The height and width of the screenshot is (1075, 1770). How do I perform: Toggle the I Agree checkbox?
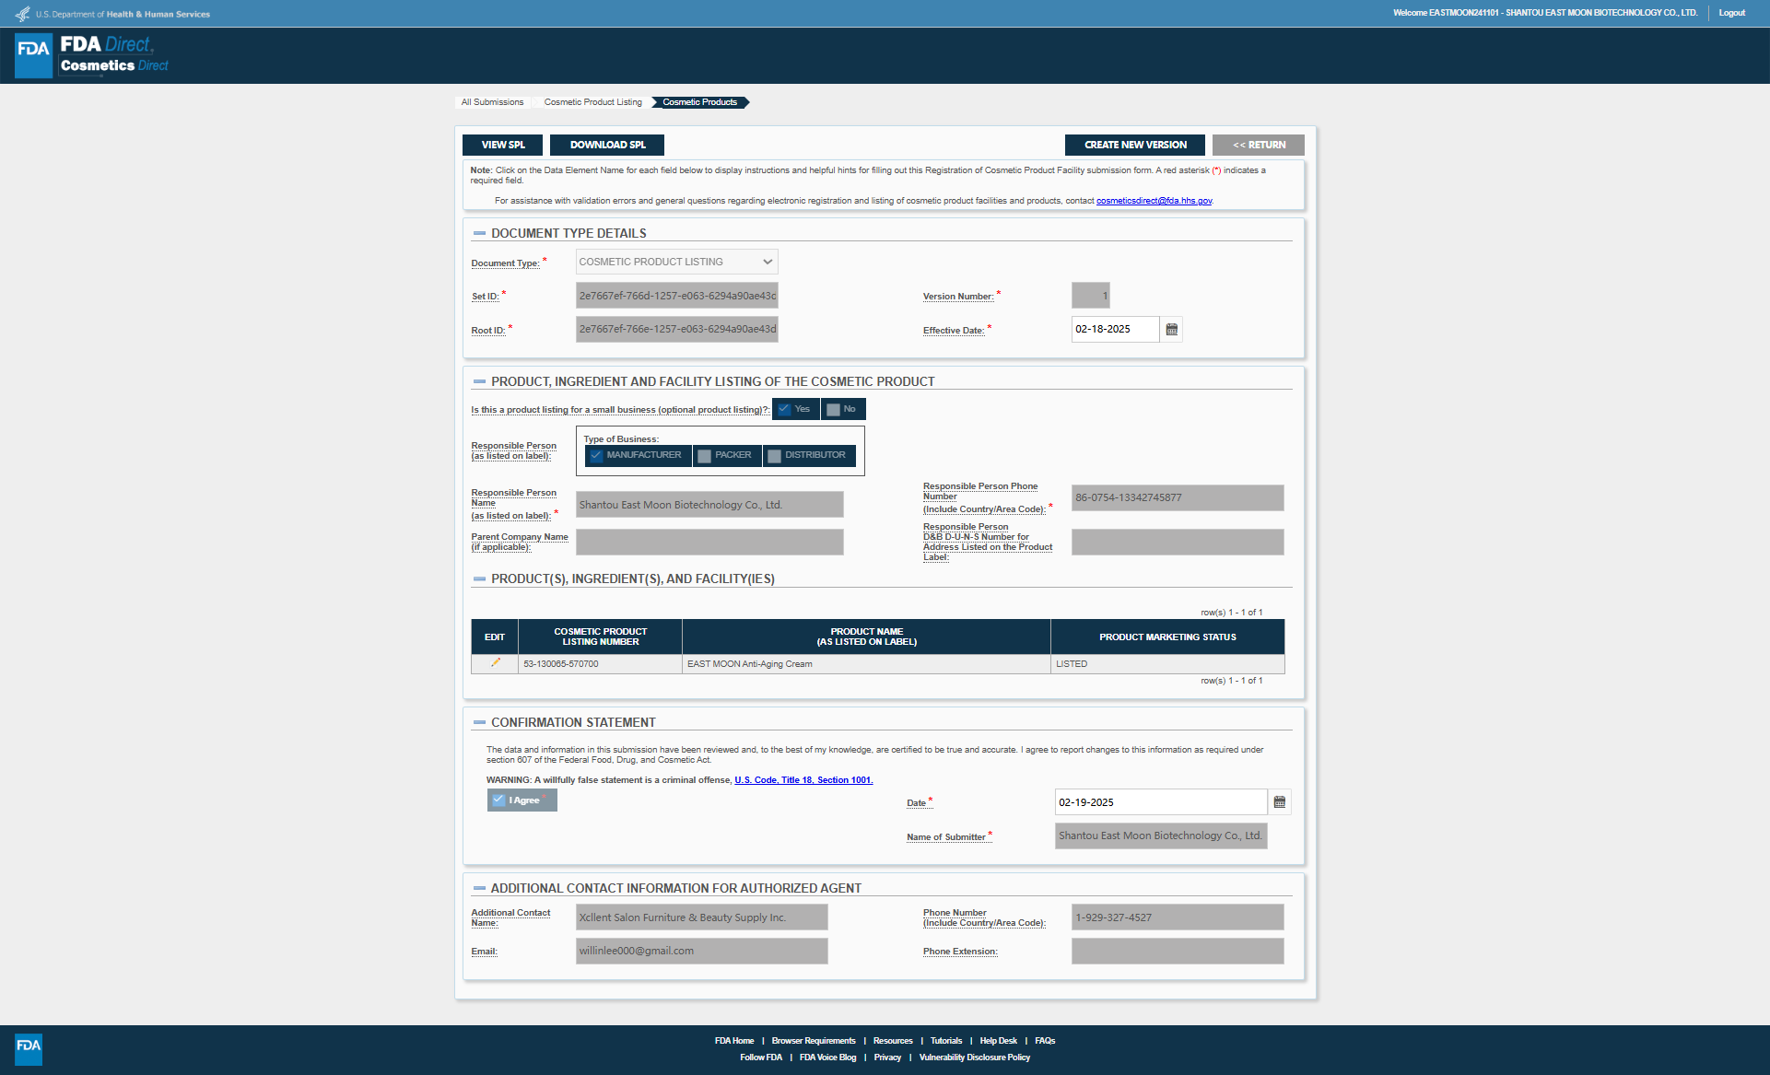click(x=498, y=800)
